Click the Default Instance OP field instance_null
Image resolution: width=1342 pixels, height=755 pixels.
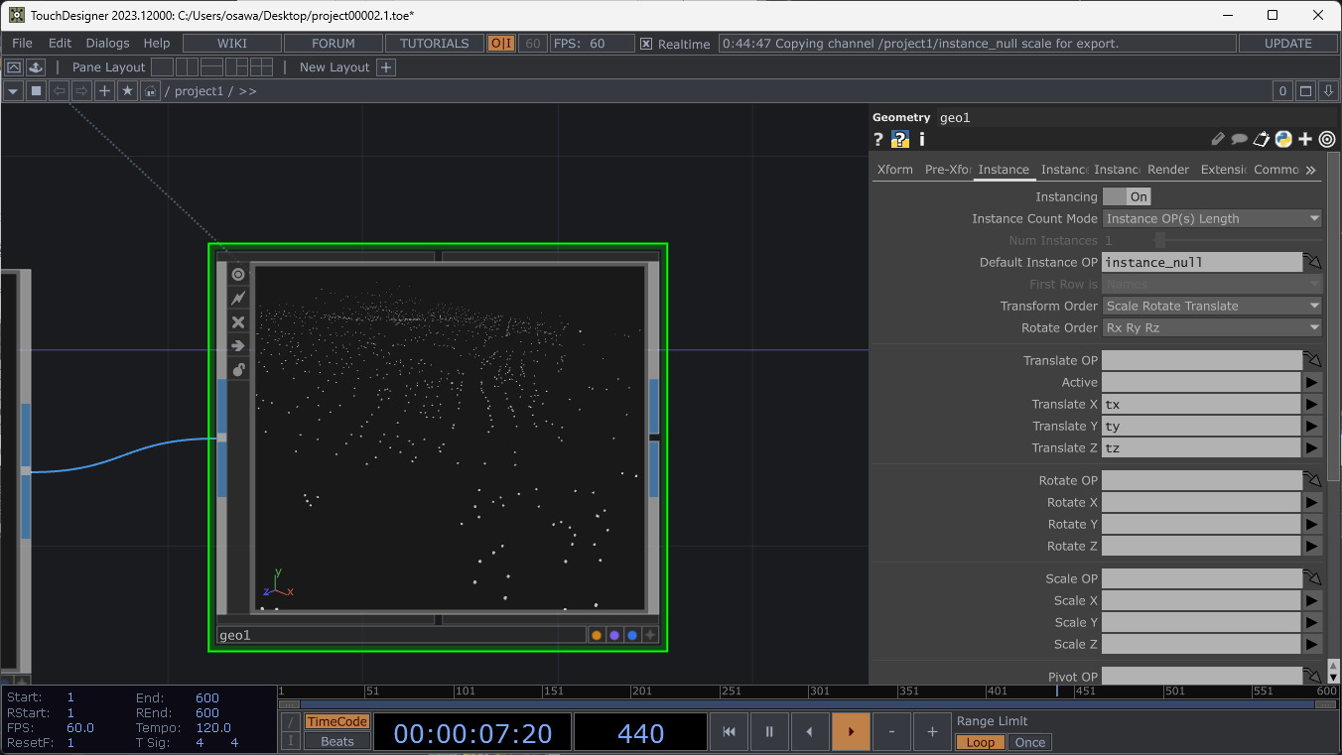(1202, 262)
